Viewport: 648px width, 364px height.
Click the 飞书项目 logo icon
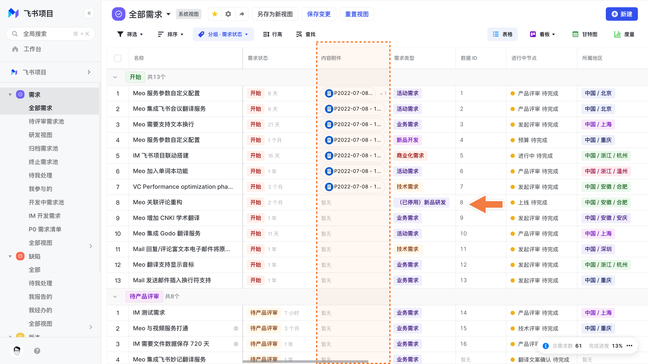click(x=13, y=13)
